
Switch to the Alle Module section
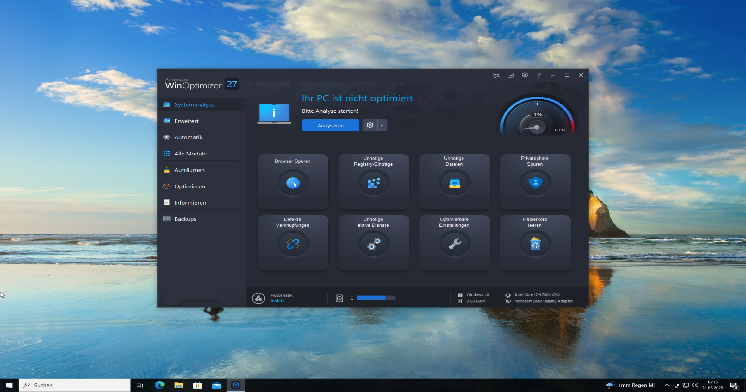(190, 154)
